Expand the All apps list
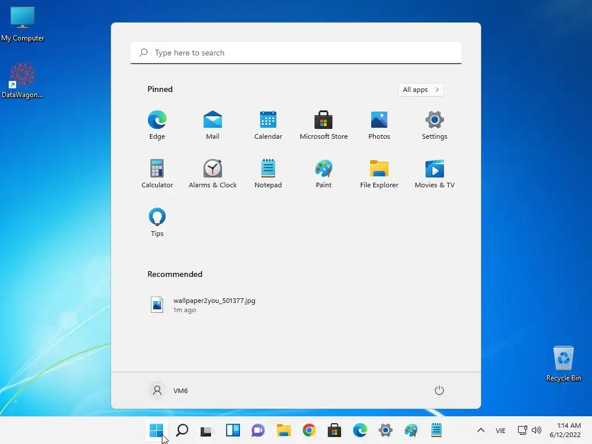Viewport: 592px width, 444px height. tap(421, 90)
